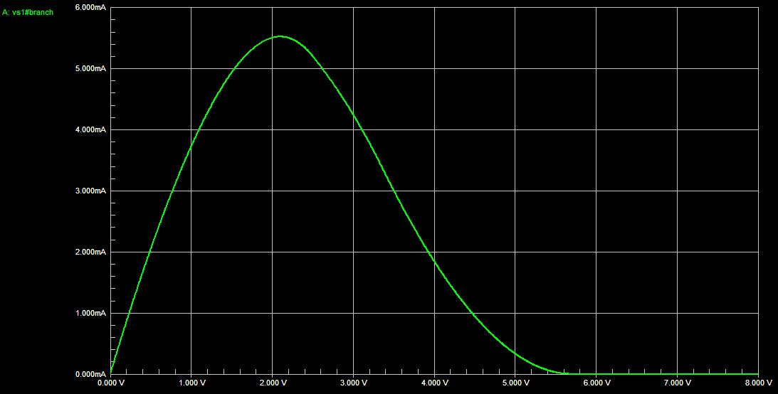Screen dimensions: 778x394
Task: Click the 0.000mA y-axis label
Action: point(90,374)
